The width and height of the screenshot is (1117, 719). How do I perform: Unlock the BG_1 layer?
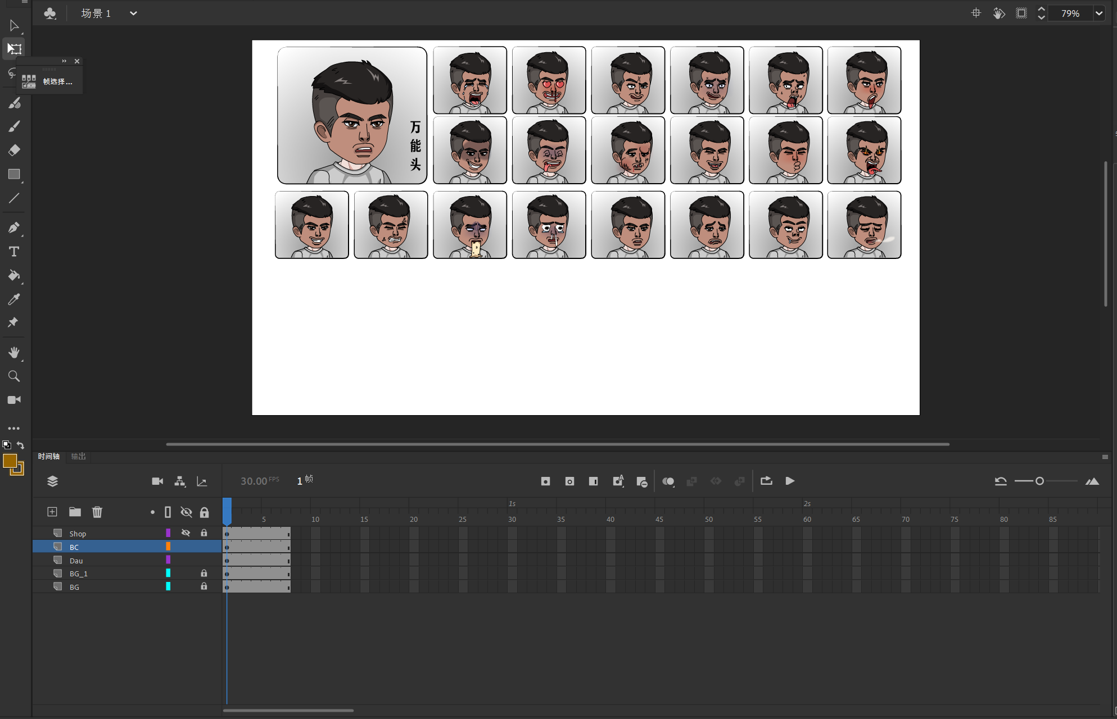coord(204,573)
